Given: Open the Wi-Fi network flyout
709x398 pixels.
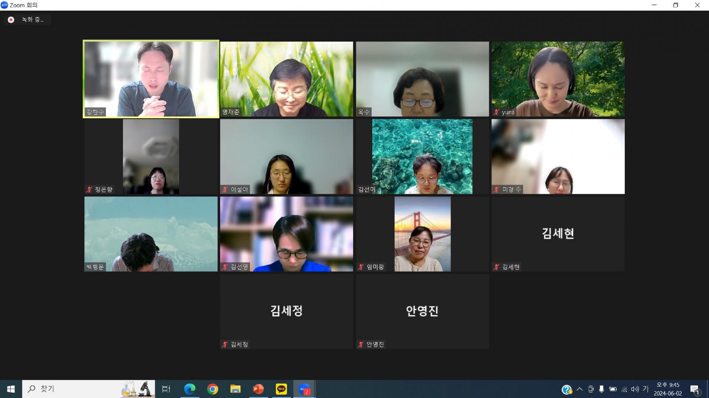Looking at the screenshot, I should pyautogui.click(x=624, y=390).
